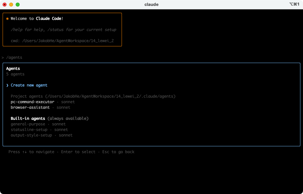This screenshot has width=303, height=194.
Task: Choose the browser-assistant agent
Action: click(x=30, y=107)
